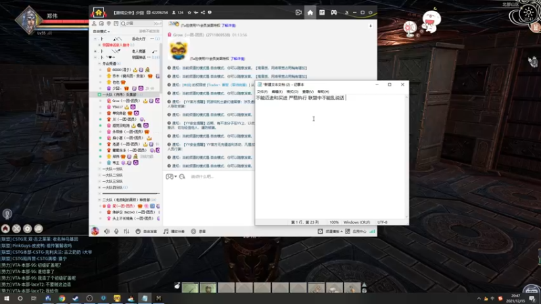This screenshot has height=304, width=541.
Task: Click the channel list vertical scrollbar
Action: click(x=160, y=69)
